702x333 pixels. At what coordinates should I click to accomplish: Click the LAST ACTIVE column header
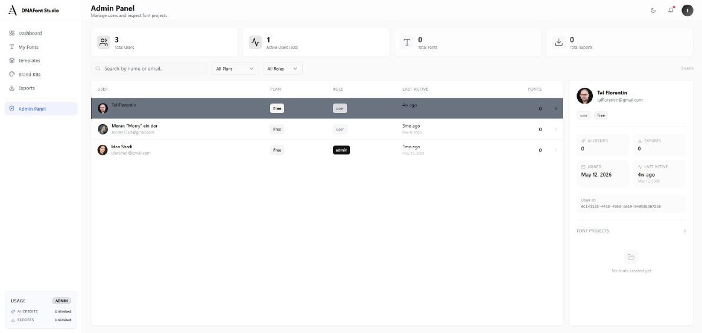point(415,89)
